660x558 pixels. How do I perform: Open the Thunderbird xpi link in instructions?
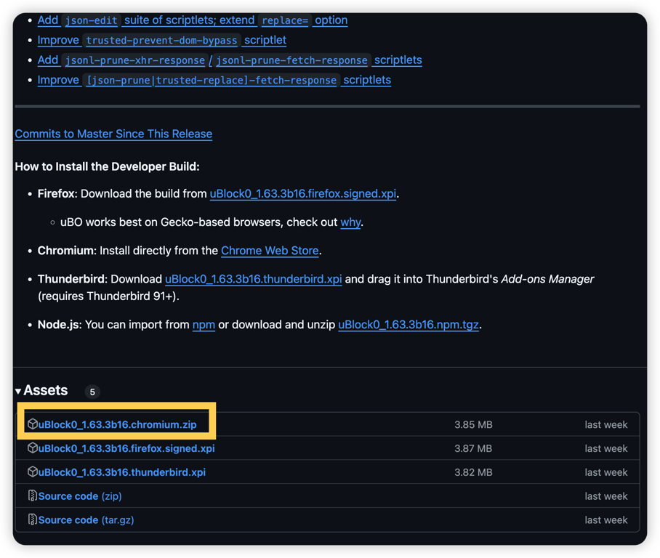tap(254, 280)
